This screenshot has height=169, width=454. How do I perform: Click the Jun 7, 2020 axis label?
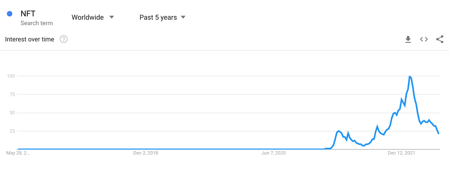274,153
